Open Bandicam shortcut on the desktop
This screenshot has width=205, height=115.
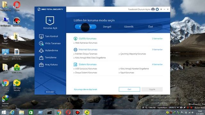tap(17, 21)
